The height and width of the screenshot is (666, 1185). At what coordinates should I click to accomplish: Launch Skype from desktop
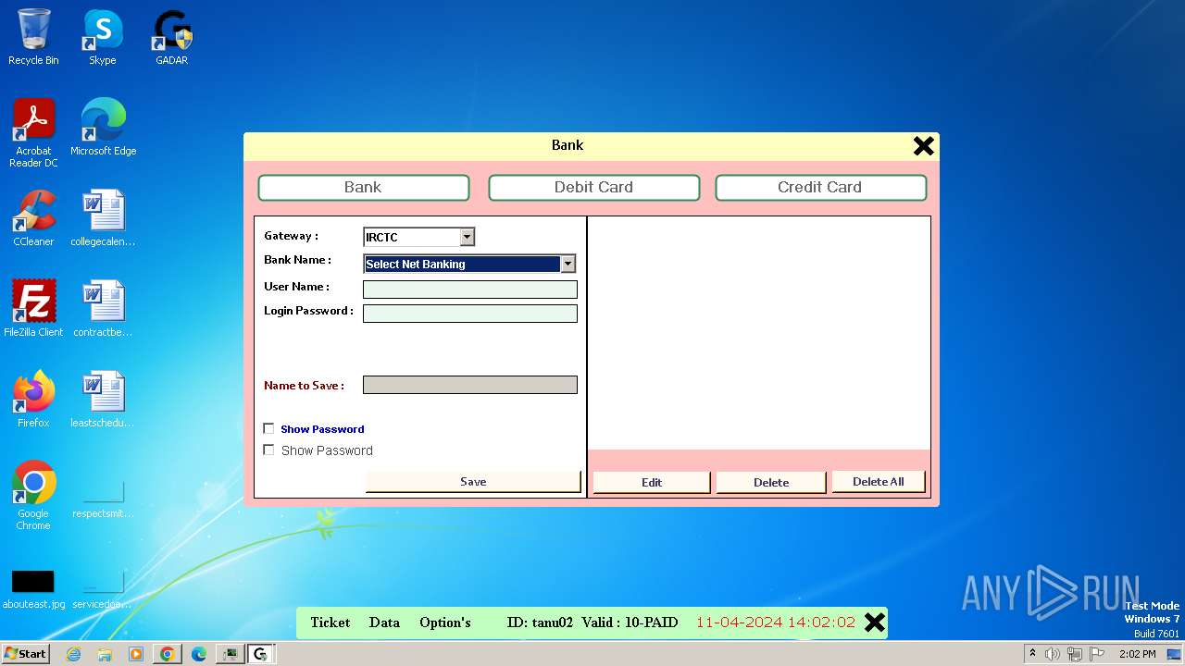click(102, 37)
